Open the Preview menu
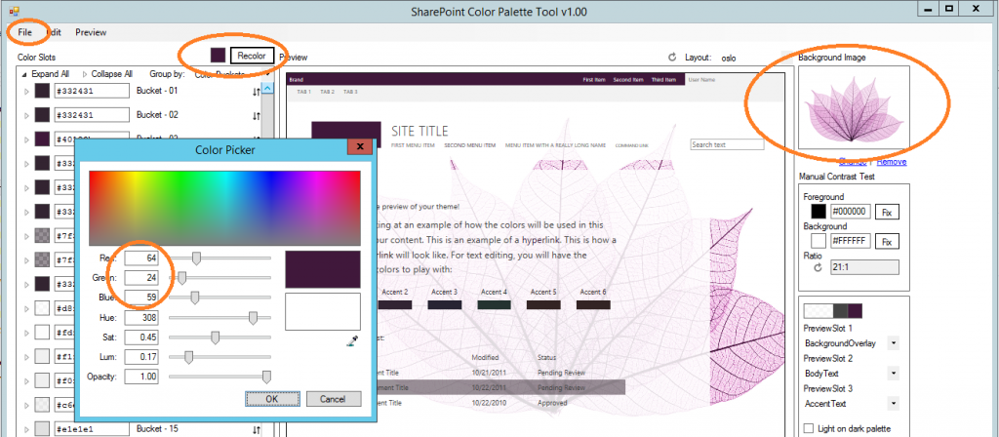 click(91, 32)
